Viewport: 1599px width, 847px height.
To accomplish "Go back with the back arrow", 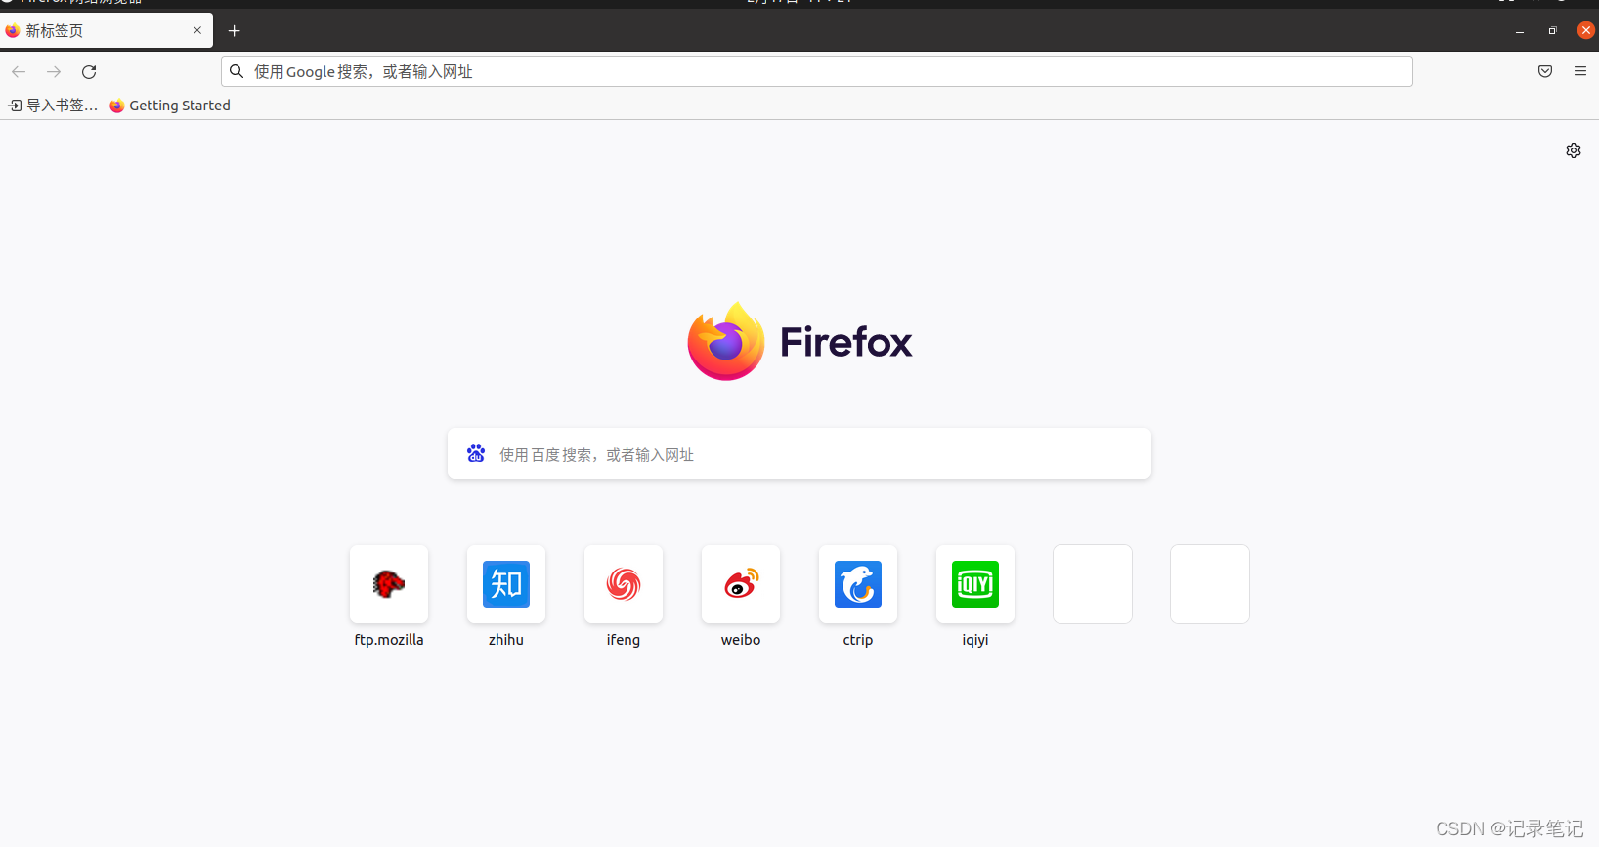I will (19, 72).
